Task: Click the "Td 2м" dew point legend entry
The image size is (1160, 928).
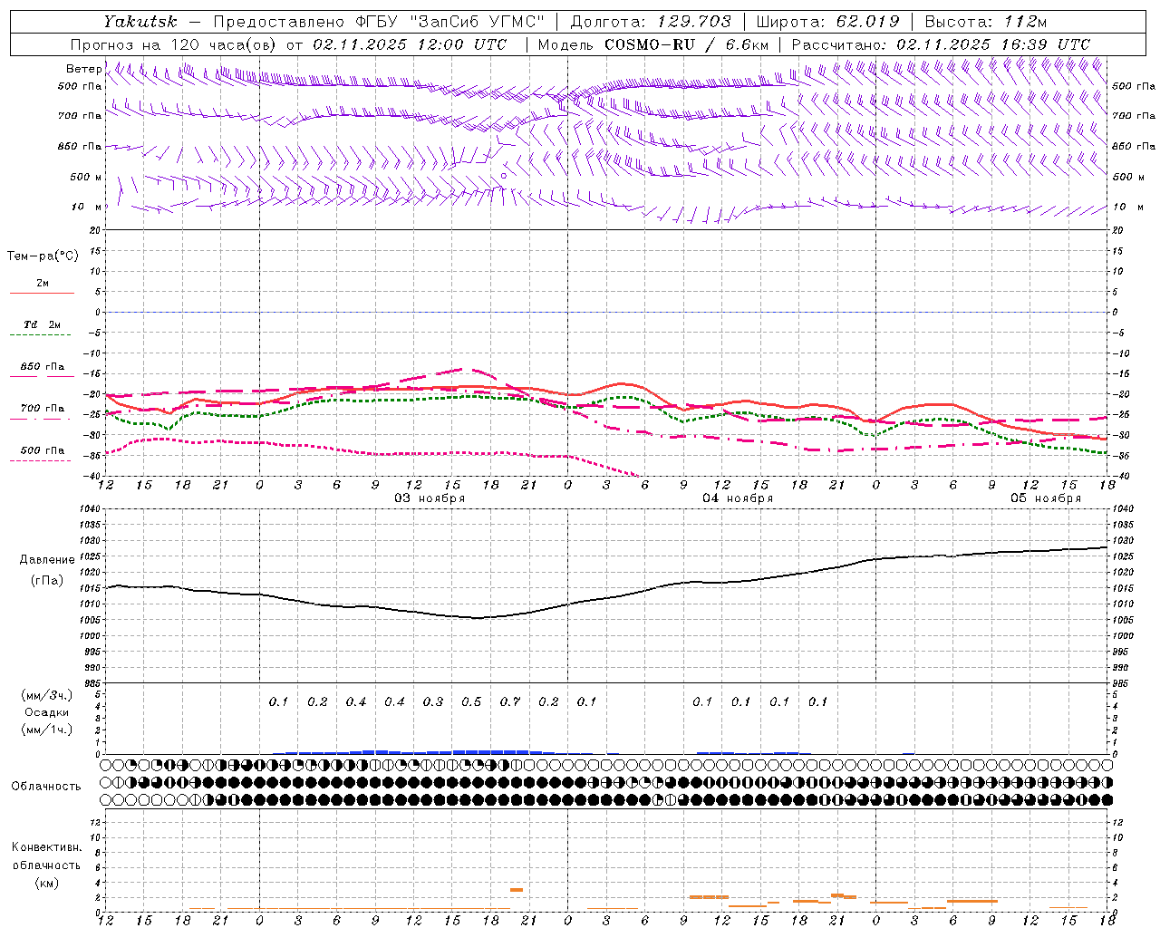Action: click(x=43, y=324)
